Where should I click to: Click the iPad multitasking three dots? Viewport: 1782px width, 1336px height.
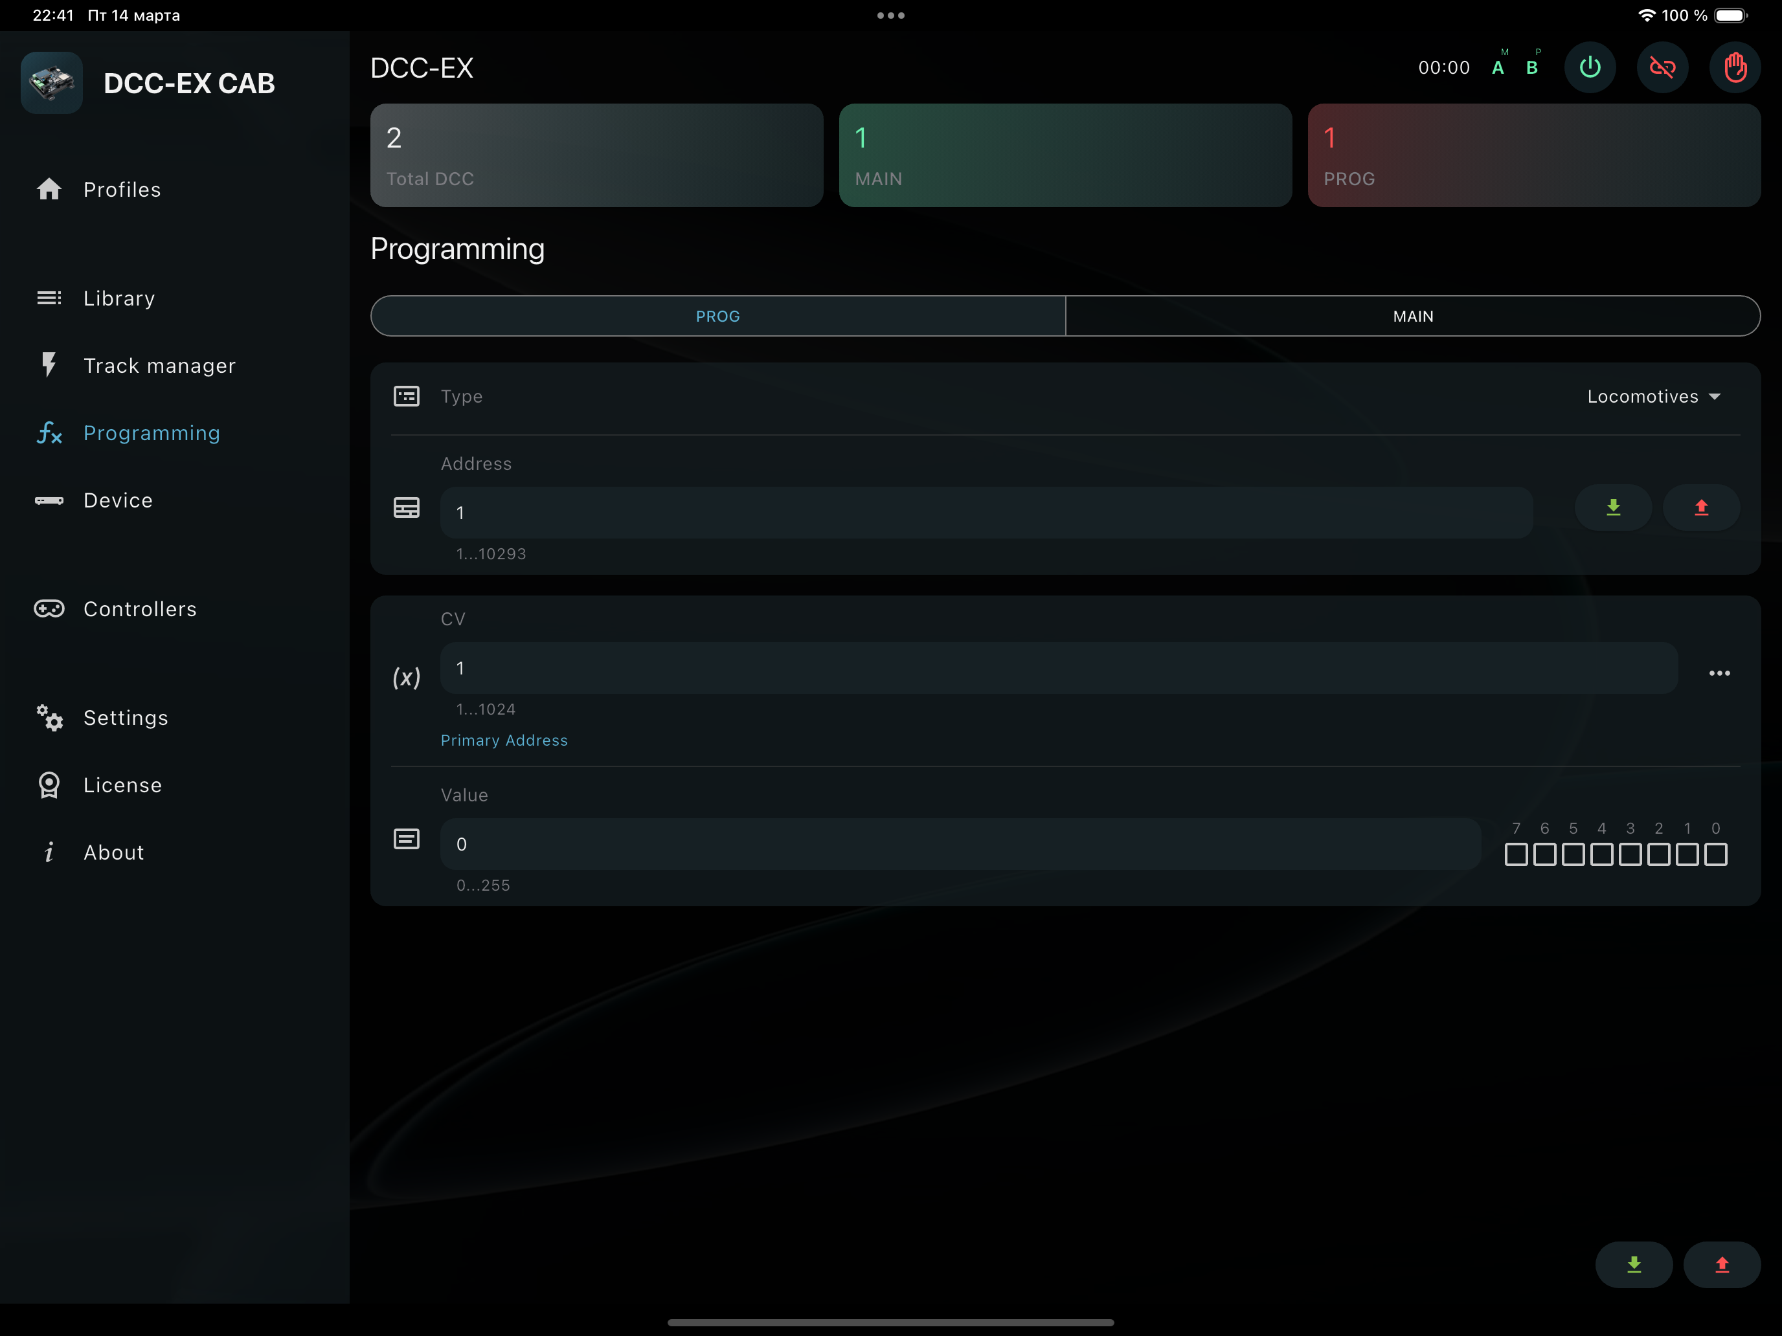point(891,16)
